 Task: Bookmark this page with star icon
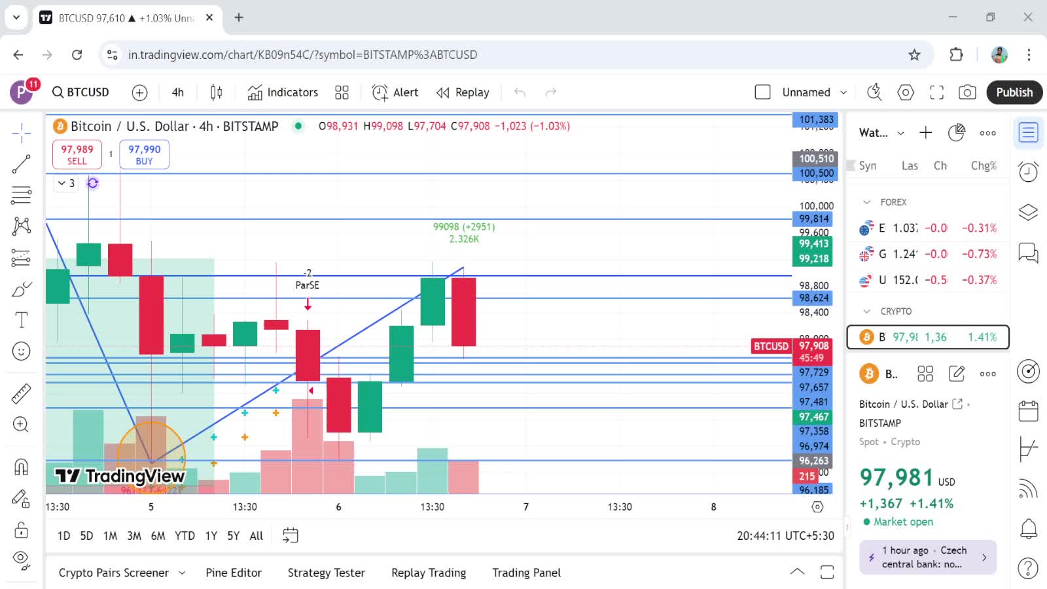[x=914, y=55]
